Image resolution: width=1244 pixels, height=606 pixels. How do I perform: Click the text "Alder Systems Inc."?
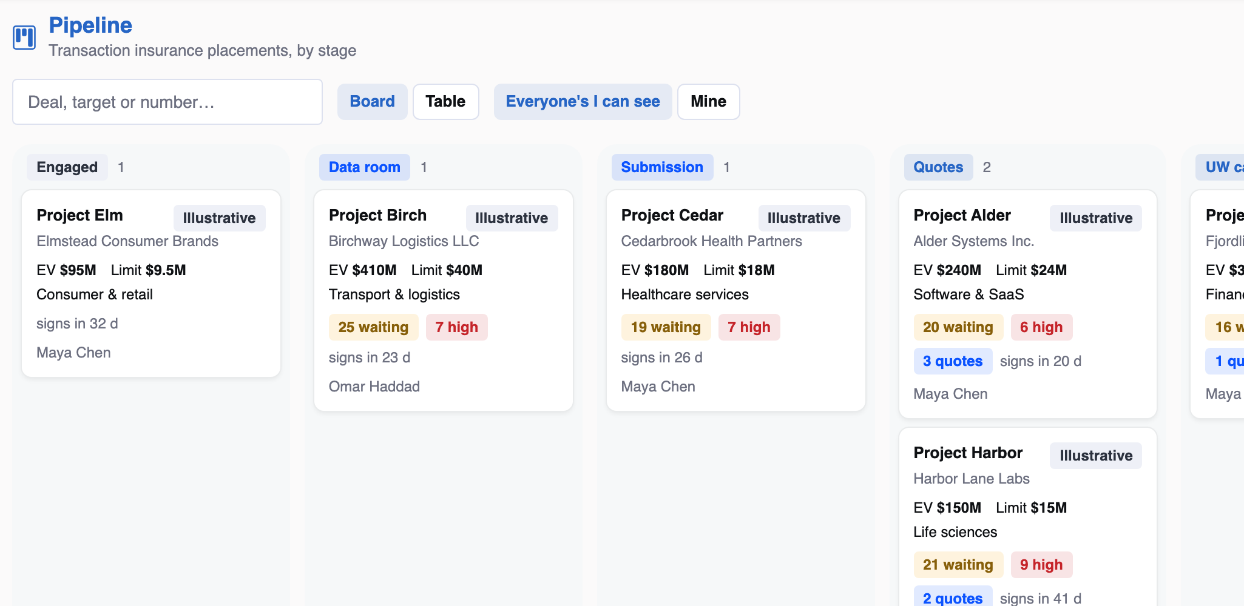tap(973, 241)
